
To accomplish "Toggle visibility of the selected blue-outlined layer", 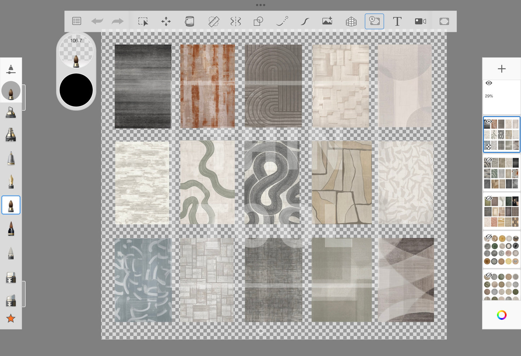I will click(x=489, y=121).
